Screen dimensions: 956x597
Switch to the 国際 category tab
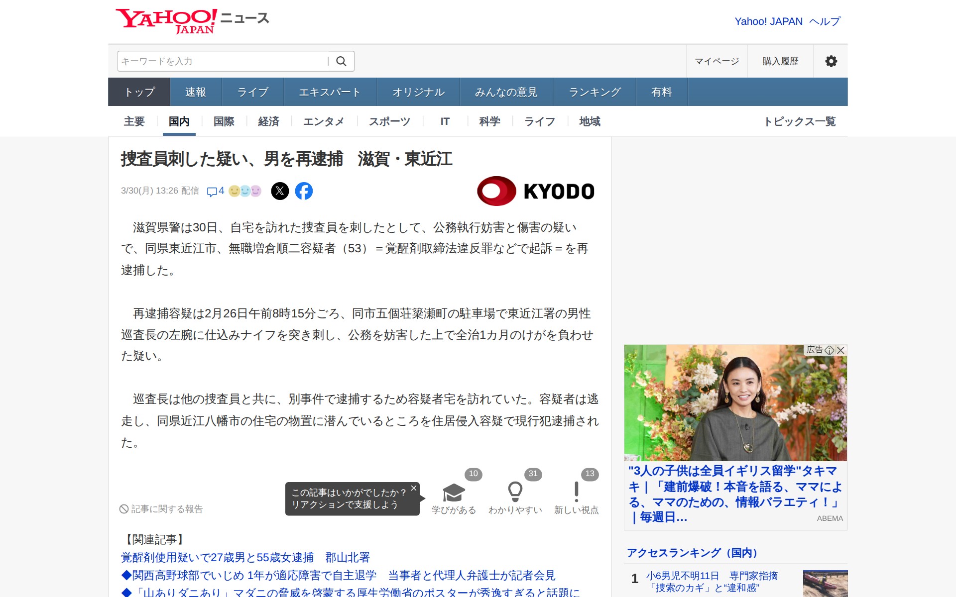[224, 121]
